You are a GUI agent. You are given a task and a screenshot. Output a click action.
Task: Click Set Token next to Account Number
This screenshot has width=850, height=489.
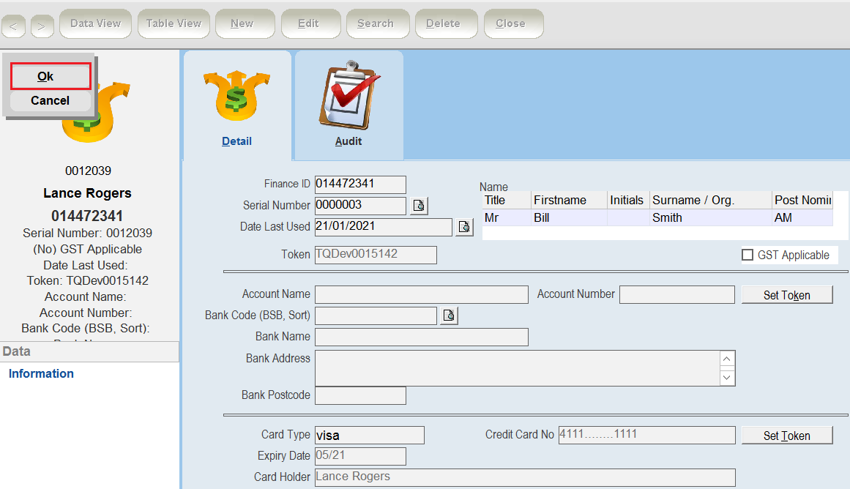(786, 295)
